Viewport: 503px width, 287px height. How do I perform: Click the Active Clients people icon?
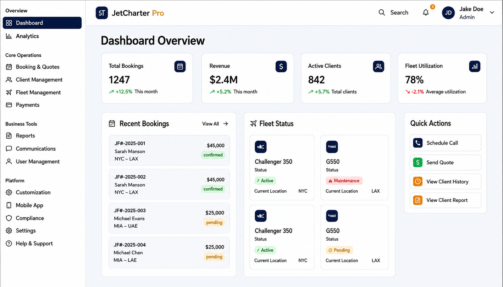click(379, 66)
